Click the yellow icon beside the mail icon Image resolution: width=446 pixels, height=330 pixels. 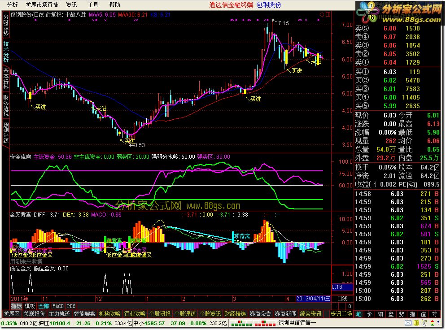[x=416, y=323]
